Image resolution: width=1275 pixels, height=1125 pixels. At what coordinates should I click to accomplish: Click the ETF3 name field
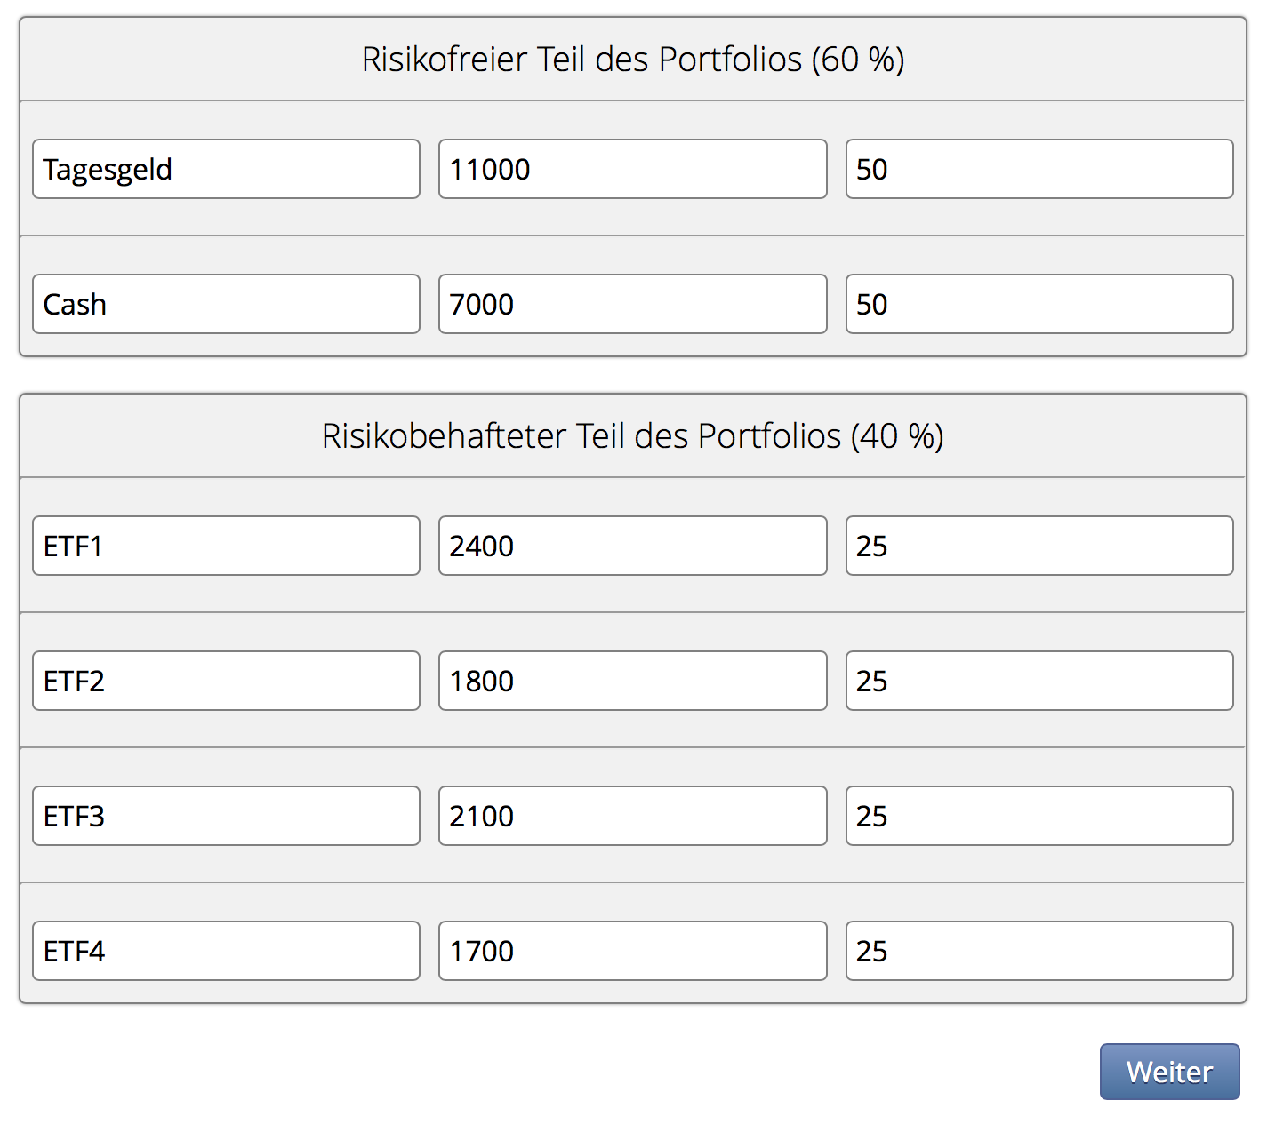pos(226,816)
